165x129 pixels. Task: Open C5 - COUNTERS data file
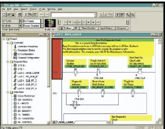26,119
